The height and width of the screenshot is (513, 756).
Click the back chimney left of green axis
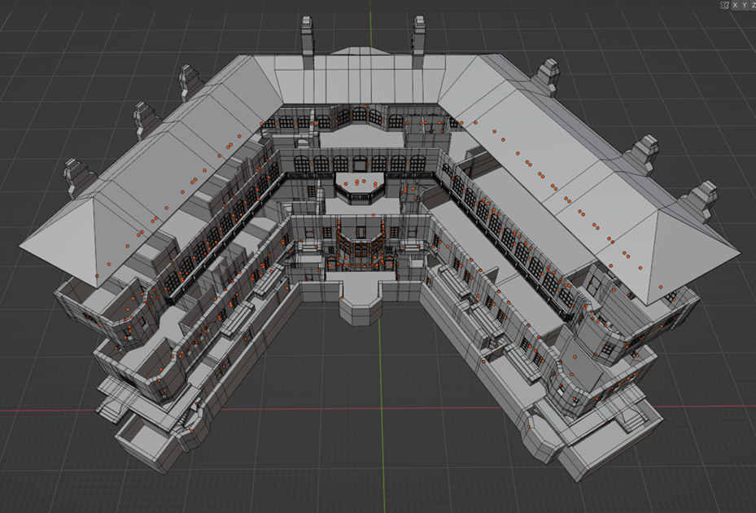307,36
